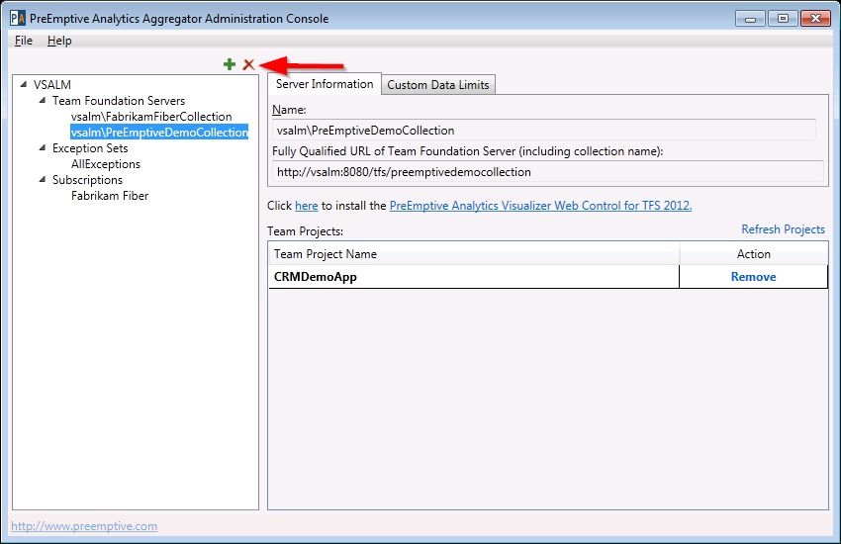
Task: Open the preemptive.com website link
Action: (84, 526)
